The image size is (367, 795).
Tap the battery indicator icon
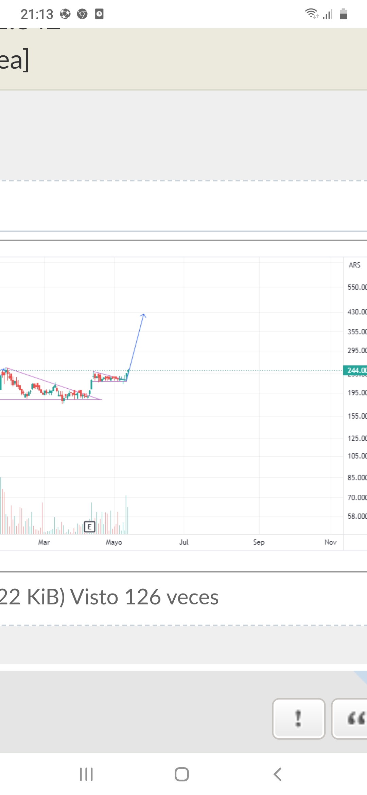tap(343, 14)
